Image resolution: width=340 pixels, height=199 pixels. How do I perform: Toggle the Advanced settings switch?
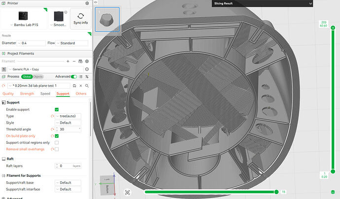coord(74,76)
